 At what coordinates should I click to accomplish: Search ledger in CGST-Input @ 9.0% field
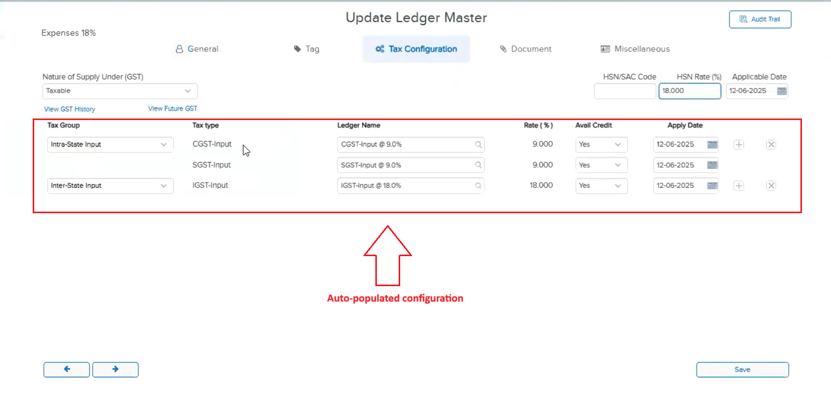(478, 145)
